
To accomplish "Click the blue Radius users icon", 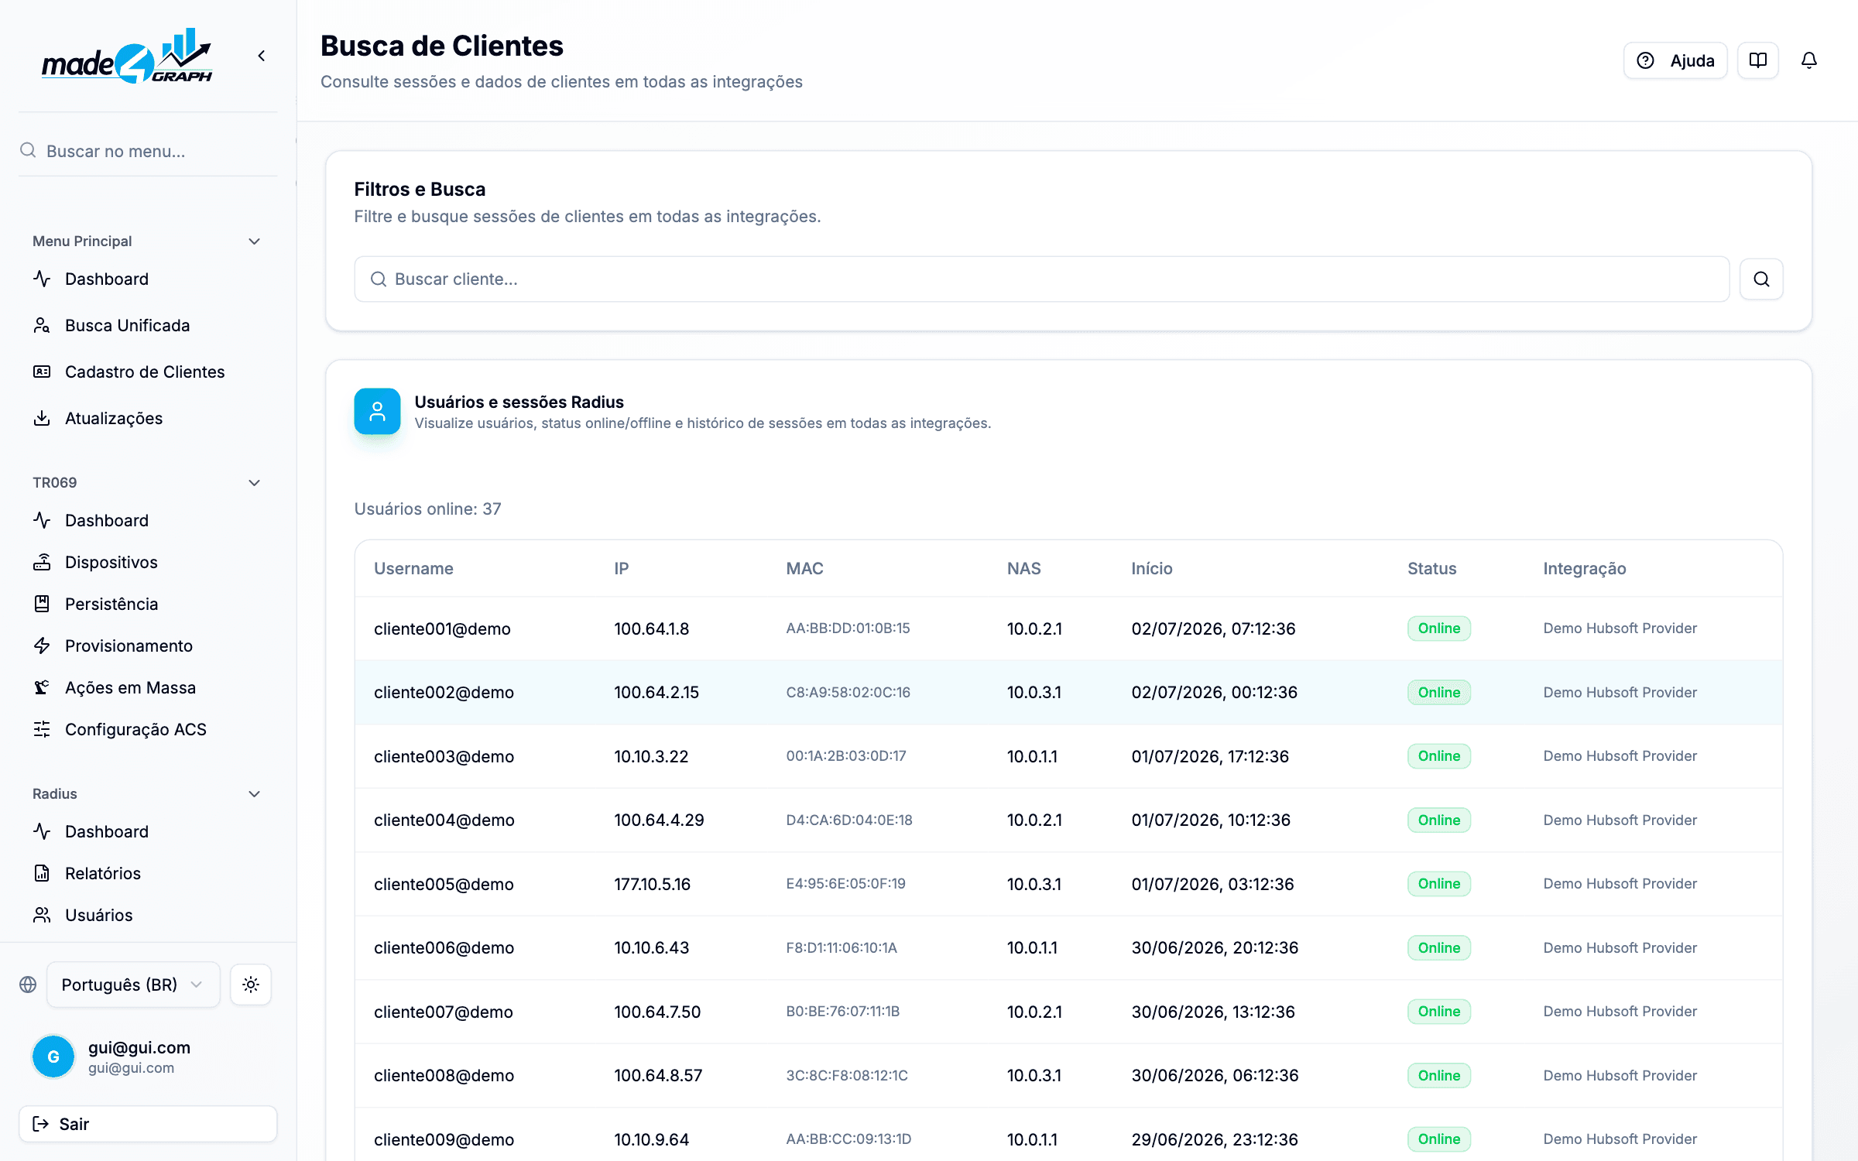I will (377, 411).
